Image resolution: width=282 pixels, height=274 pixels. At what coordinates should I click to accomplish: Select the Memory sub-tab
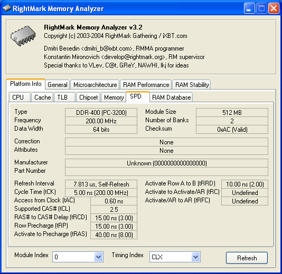[114, 97]
